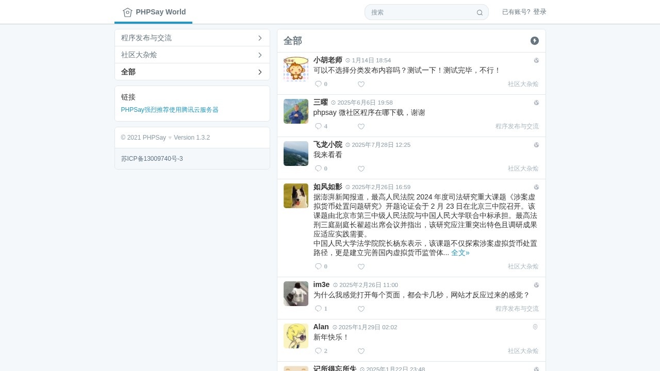Expand 社区大杂烩 category chevron
Image resolution: width=660 pixels, height=371 pixels.
(260, 55)
